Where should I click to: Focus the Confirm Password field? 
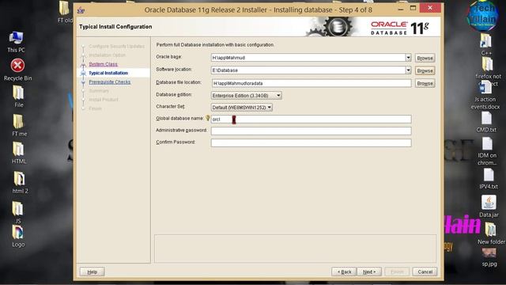[x=312, y=142]
